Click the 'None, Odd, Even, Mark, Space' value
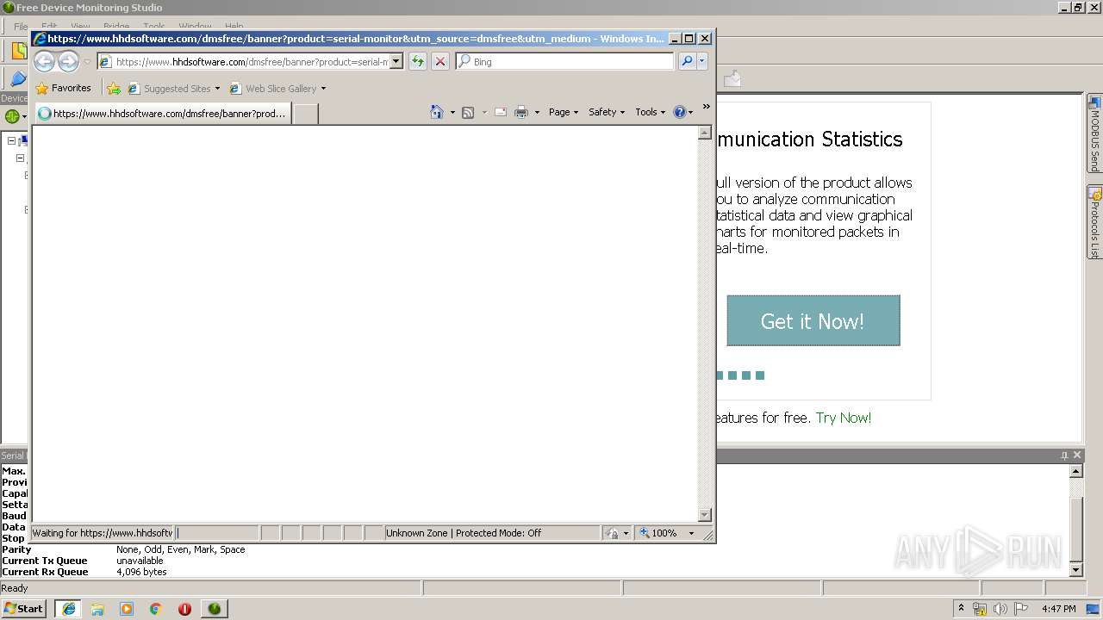 coord(181,549)
